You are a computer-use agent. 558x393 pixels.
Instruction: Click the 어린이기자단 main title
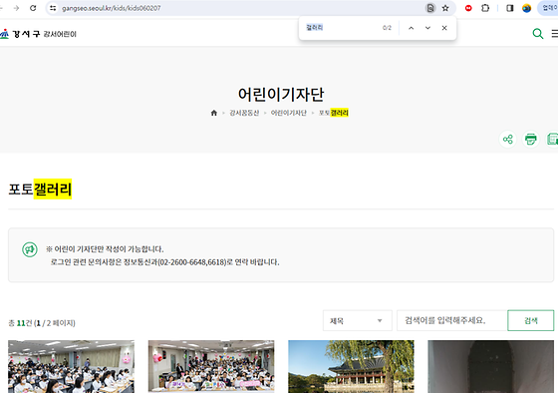[x=281, y=94]
